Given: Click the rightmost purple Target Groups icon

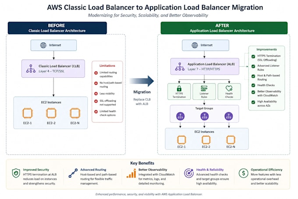Looking at the screenshot, I should click(x=229, y=116).
